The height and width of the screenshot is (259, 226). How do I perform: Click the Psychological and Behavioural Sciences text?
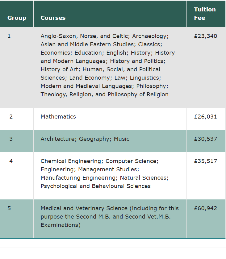[x=96, y=186]
